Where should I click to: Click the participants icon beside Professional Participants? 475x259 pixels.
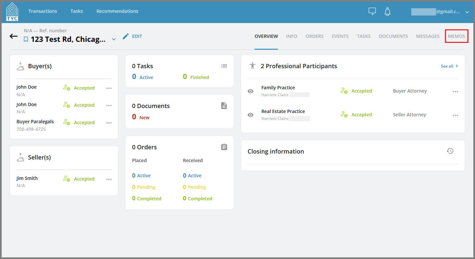pyautogui.click(x=252, y=66)
